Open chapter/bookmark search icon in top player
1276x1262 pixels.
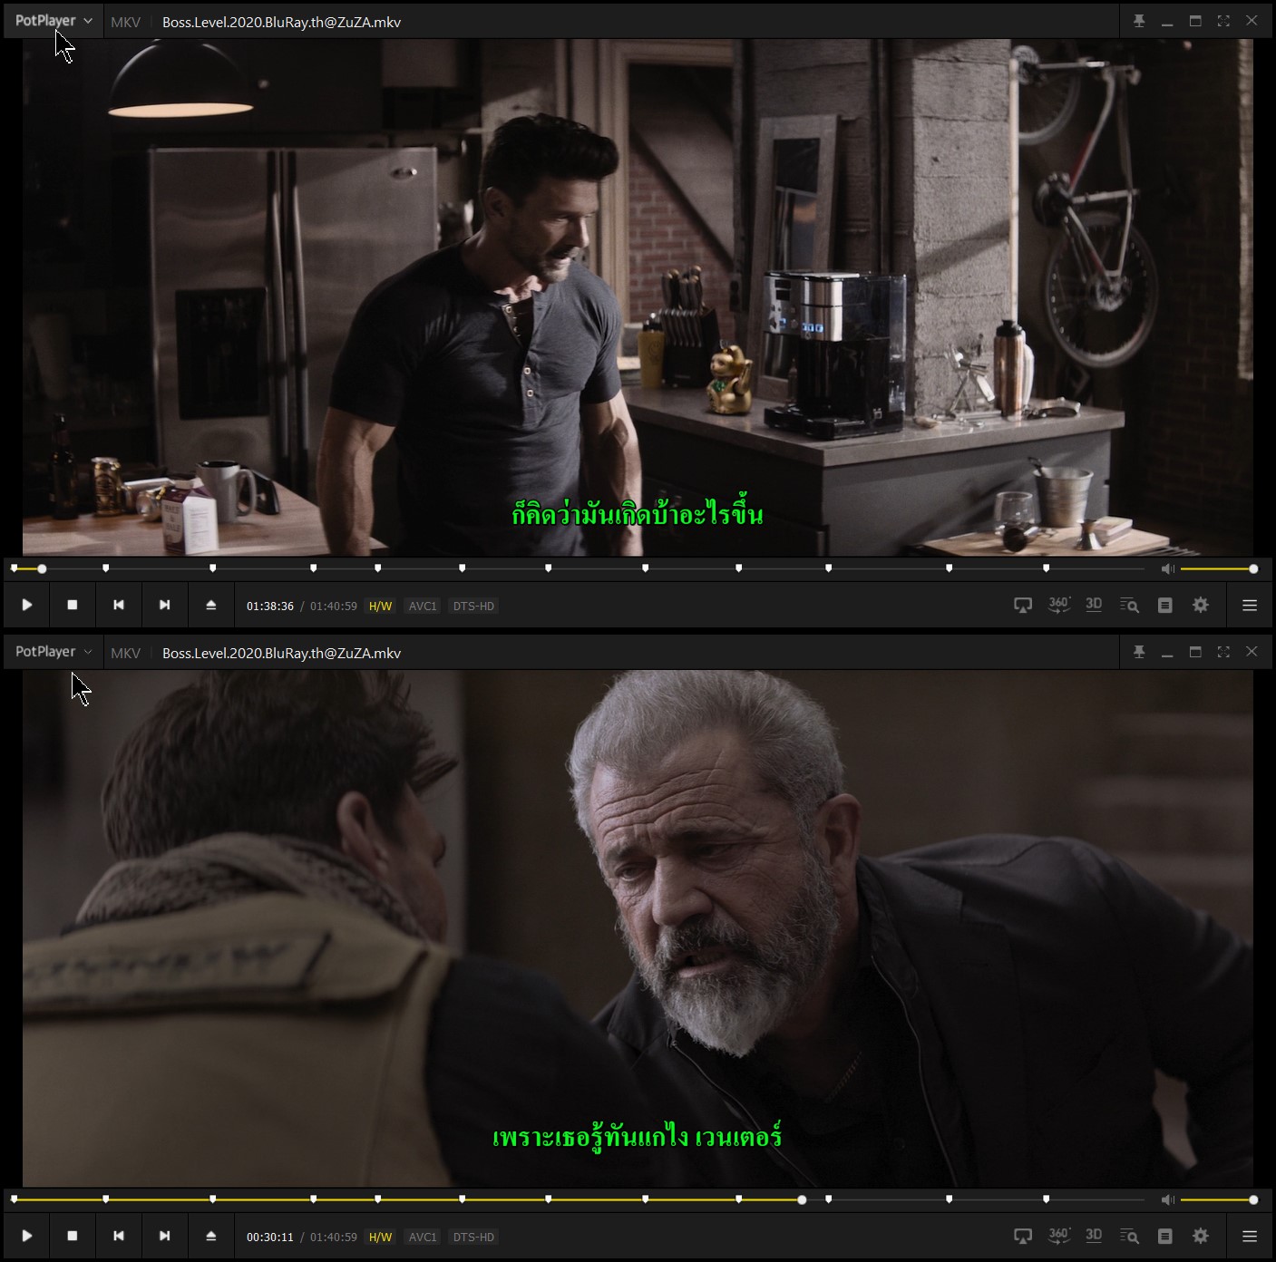click(x=1129, y=605)
